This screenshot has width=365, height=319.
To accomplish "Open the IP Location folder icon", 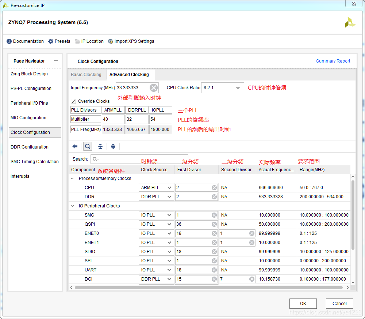I will [77, 41].
